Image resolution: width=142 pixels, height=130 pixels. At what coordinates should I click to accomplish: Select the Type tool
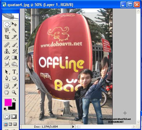pos(14,72)
